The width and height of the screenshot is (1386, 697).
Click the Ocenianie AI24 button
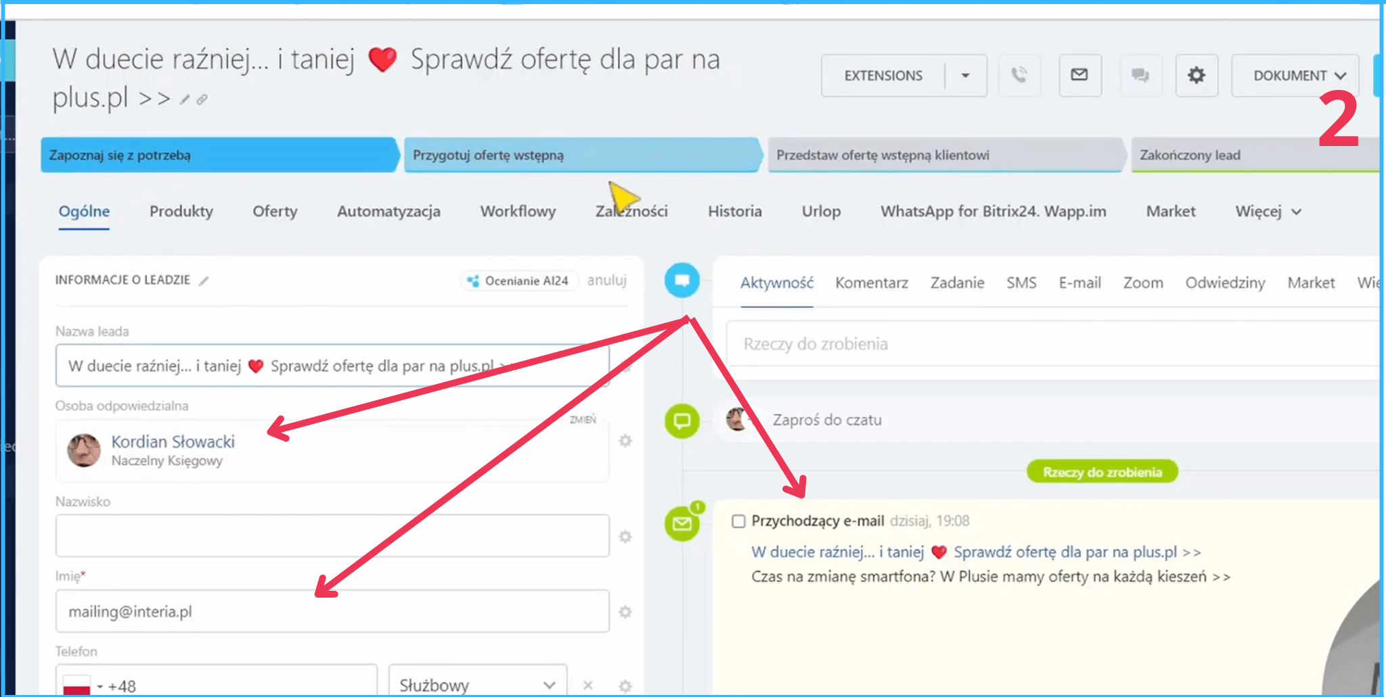click(x=520, y=281)
